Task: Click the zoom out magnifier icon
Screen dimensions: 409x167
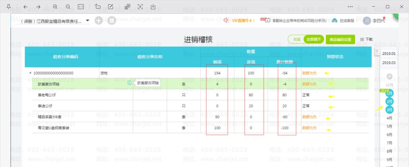Action: [68, 7]
